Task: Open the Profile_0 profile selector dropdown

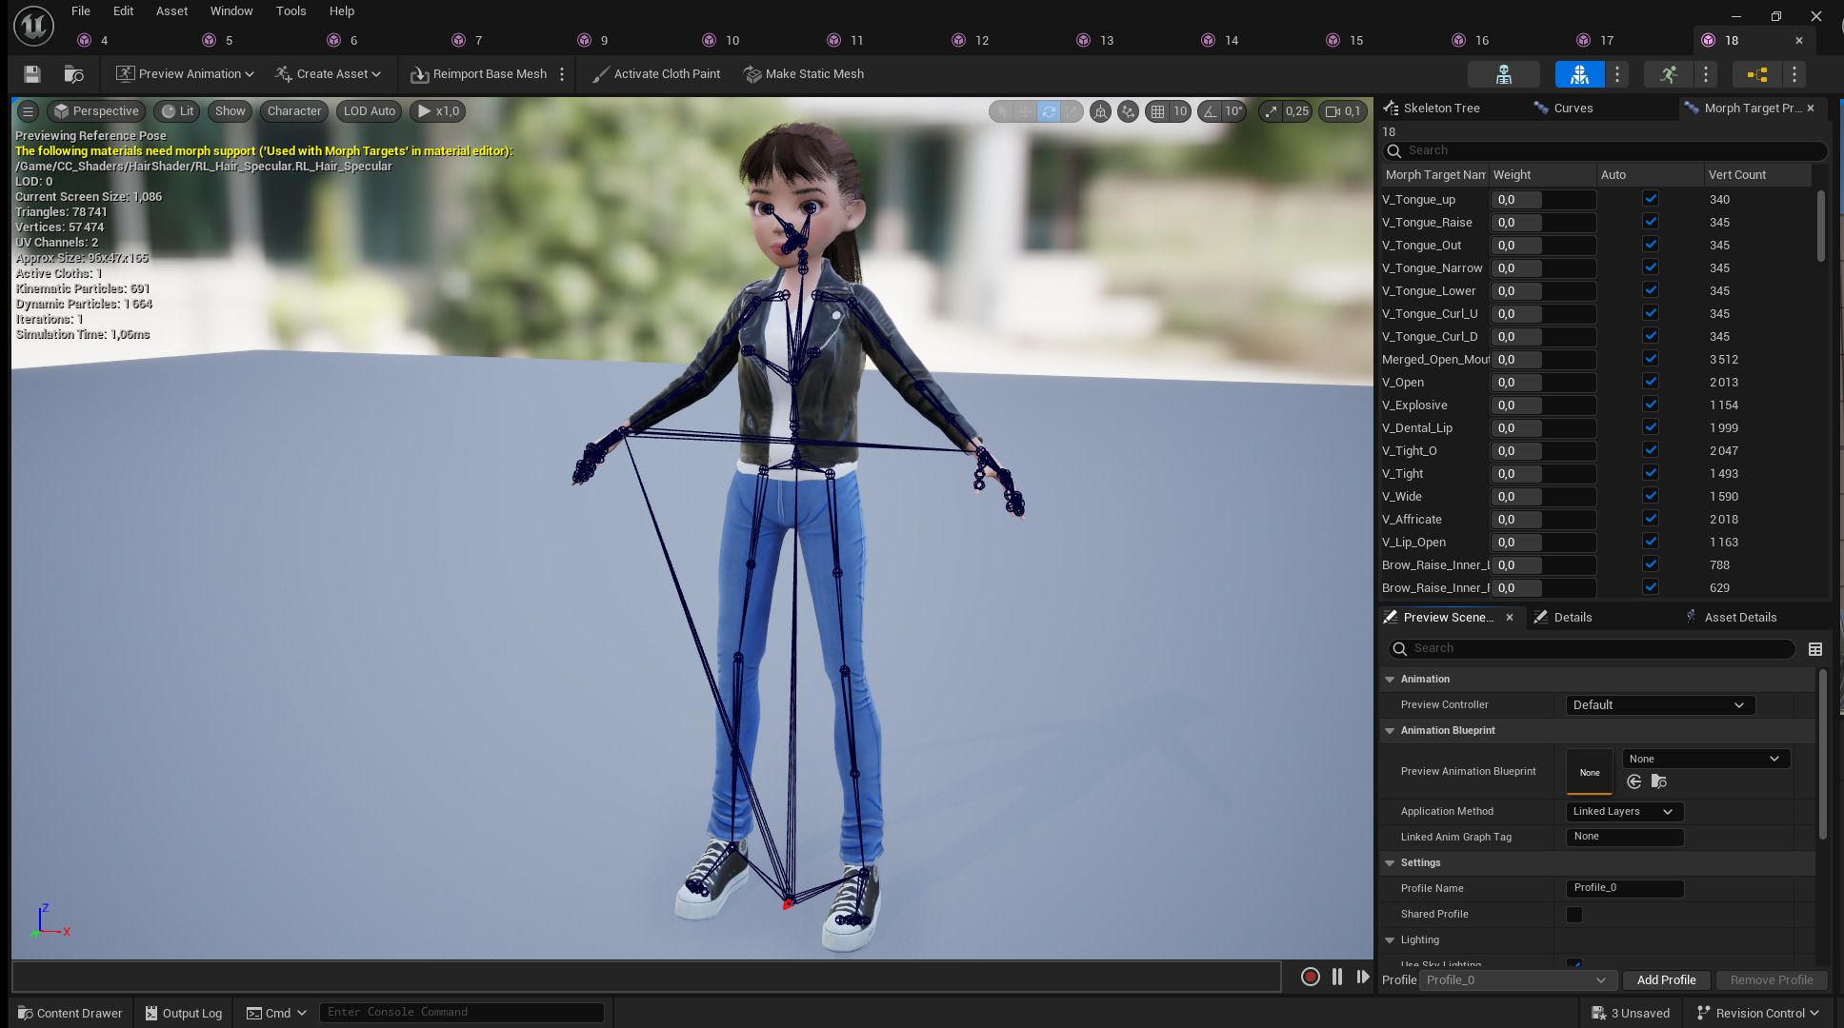Action: (1516, 980)
